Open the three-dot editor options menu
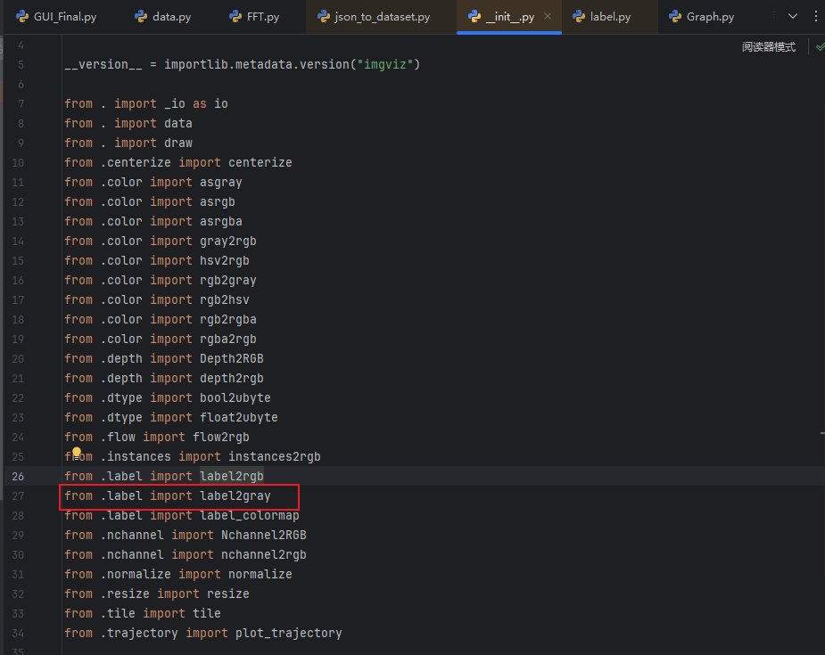Viewport: 825px width, 655px height. click(x=817, y=16)
